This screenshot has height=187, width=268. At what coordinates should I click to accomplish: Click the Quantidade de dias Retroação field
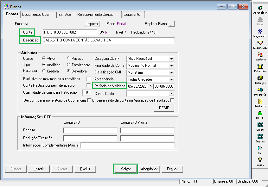point(86,92)
